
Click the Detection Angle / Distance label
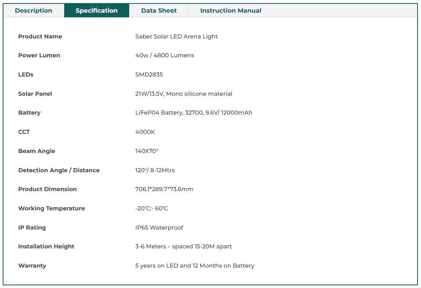coord(59,170)
